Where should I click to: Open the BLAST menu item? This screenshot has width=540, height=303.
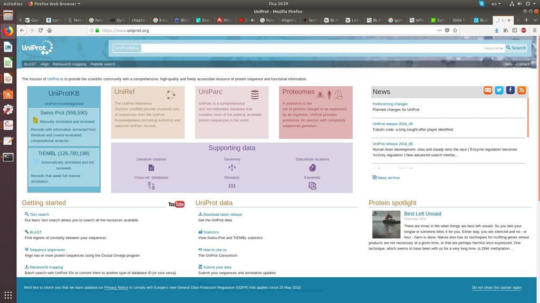pyautogui.click(x=30, y=64)
